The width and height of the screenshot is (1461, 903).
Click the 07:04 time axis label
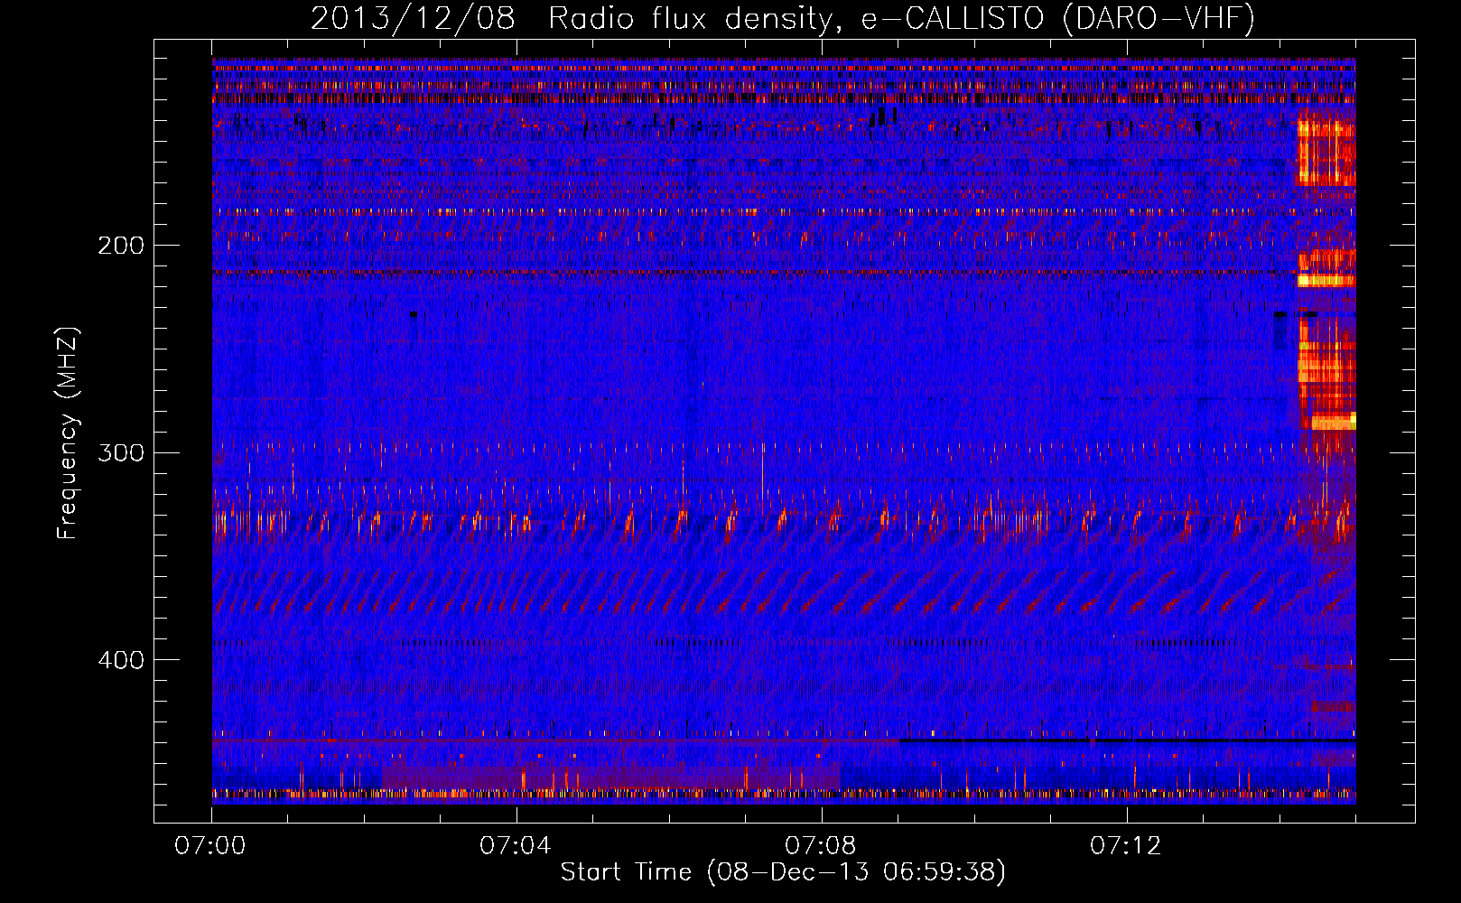click(x=516, y=846)
